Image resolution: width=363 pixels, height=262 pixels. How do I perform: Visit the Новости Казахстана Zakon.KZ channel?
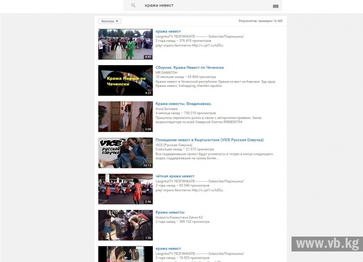coord(179,217)
